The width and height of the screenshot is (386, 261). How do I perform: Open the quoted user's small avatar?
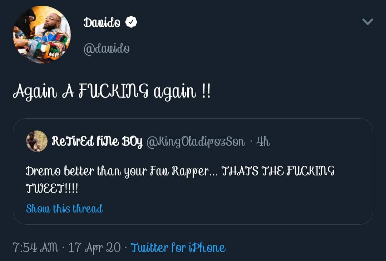click(37, 141)
